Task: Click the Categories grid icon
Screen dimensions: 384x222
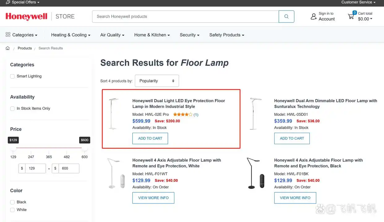Action: coord(8,35)
